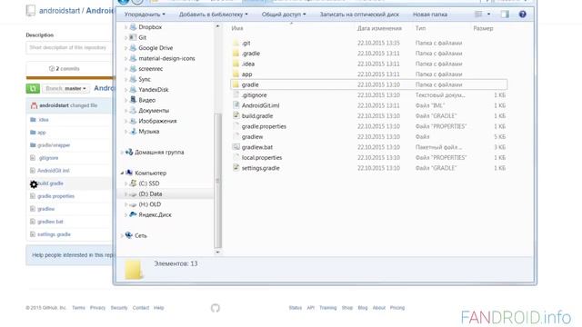Select the .gitignore file name in Explorer
582x327 pixels.
pyautogui.click(x=254, y=94)
